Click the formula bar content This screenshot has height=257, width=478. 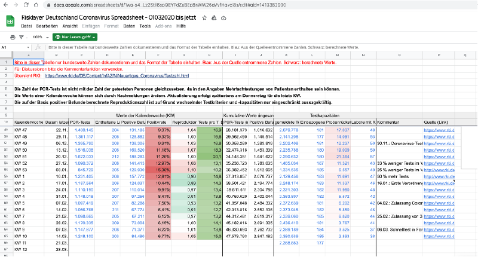coord(204,47)
